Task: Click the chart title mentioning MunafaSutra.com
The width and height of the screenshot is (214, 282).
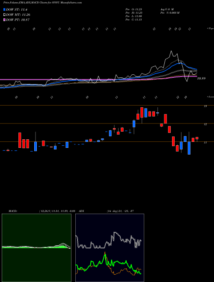Action: pyautogui.click(x=42, y=3)
